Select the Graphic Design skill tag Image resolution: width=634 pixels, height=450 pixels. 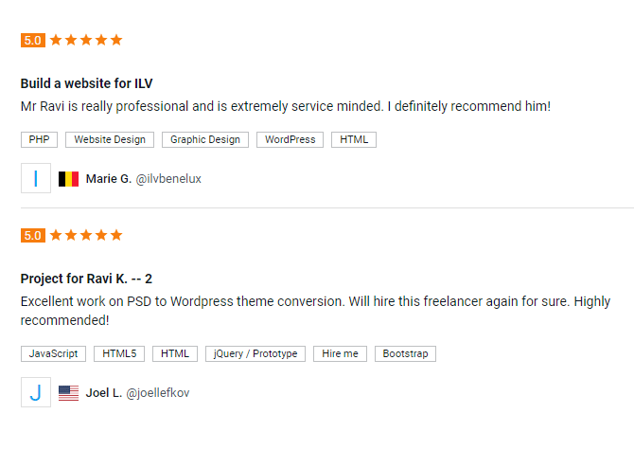(205, 139)
